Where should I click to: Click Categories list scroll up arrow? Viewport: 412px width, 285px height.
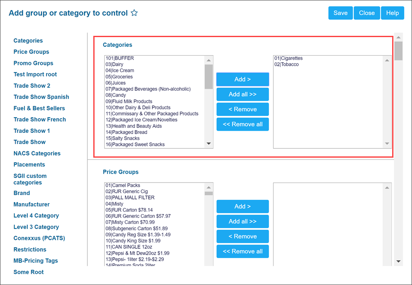[209, 60]
